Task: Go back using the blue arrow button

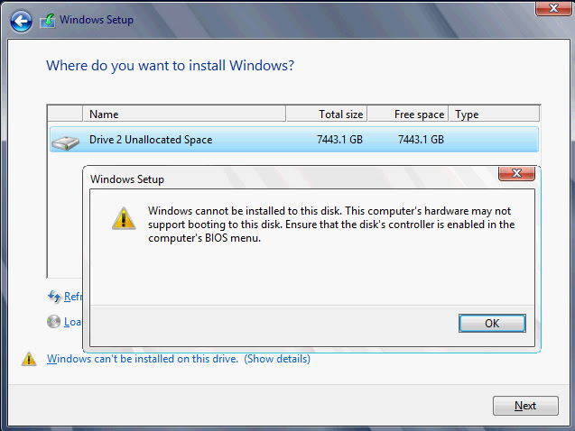Action: coord(21,22)
